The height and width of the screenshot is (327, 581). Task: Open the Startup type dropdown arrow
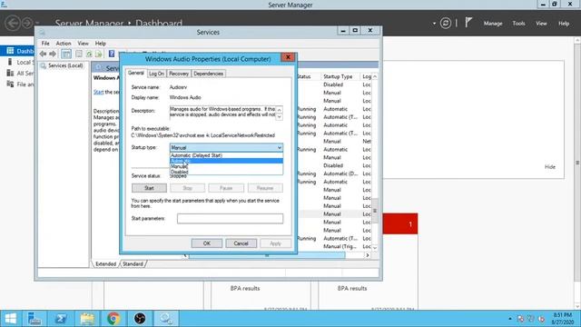tap(280, 147)
